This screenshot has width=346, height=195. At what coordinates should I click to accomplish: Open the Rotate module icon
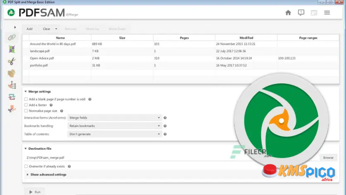12,97
